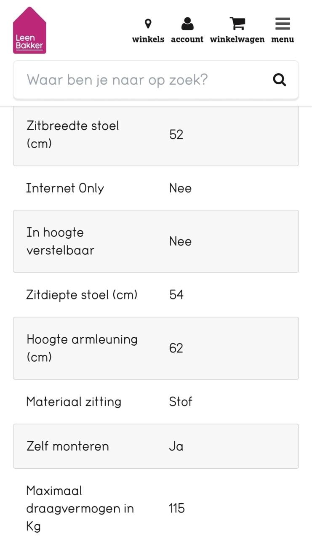Image resolution: width=312 pixels, height=539 pixels.
Task: Click the 'In hoogte verstelbaar' specification row
Action: click(156, 241)
